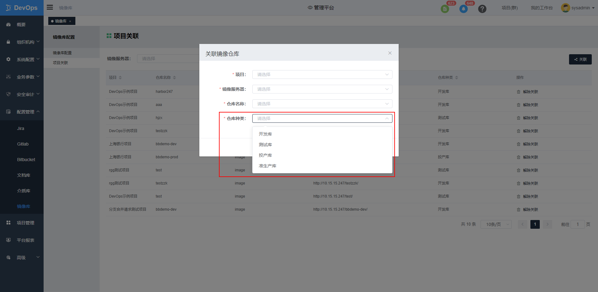Click page number 1 button
Viewport: 598px width, 292px height.
click(535, 224)
